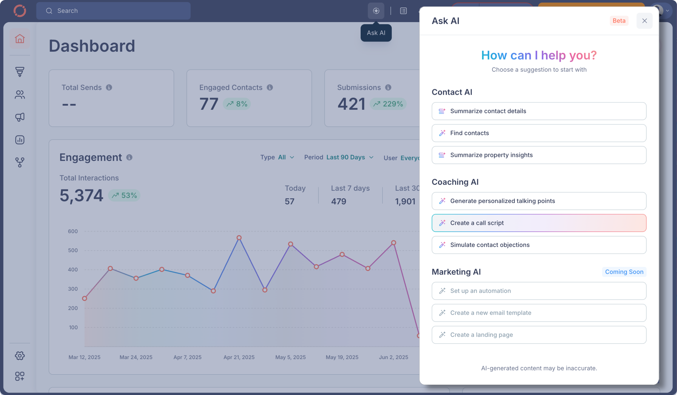This screenshot has height=395, width=677.
Task: Choose Create a call script suggestion
Action: click(x=539, y=223)
